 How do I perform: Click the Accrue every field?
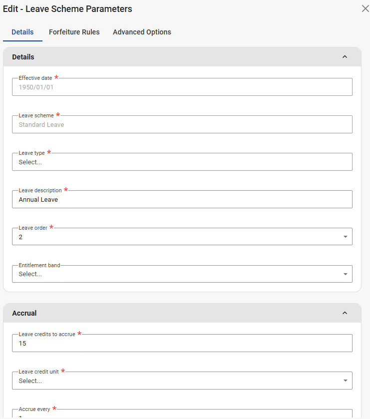click(x=182, y=415)
